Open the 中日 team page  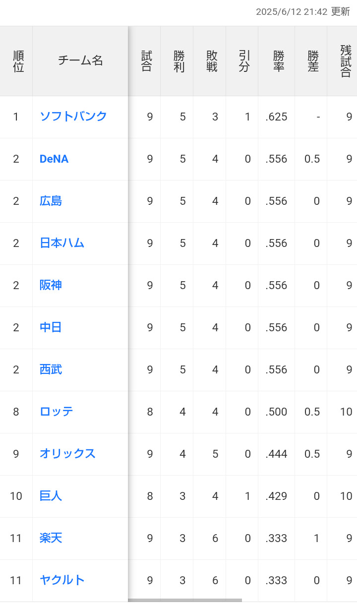point(51,327)
